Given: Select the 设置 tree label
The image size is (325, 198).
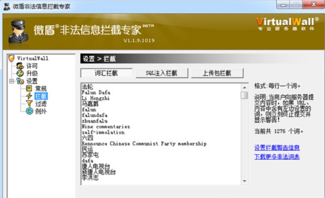Looking at the screenshot, I should click(32, 81).
